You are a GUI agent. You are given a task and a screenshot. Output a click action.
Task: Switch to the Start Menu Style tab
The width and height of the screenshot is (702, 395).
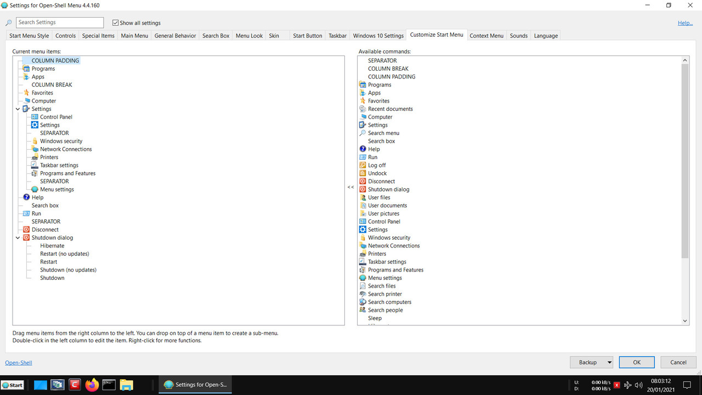coord(29,36)
